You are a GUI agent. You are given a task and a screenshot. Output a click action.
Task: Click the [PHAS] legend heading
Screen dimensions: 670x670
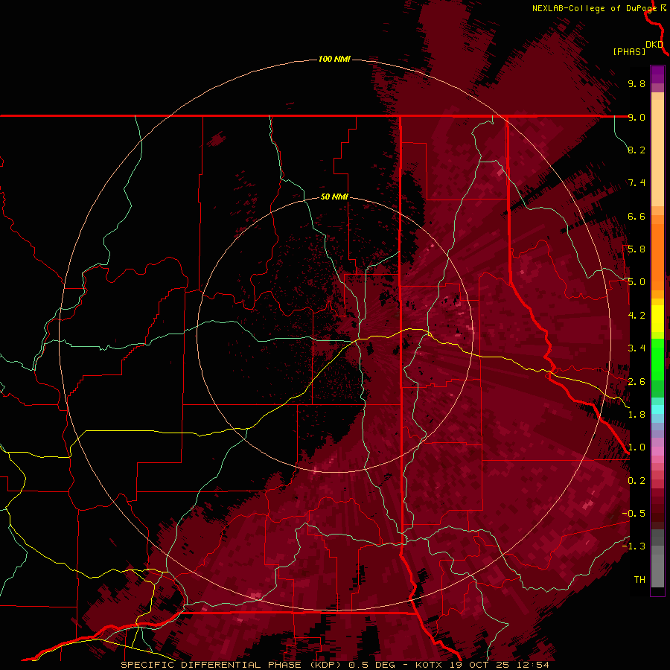(629, 52)
